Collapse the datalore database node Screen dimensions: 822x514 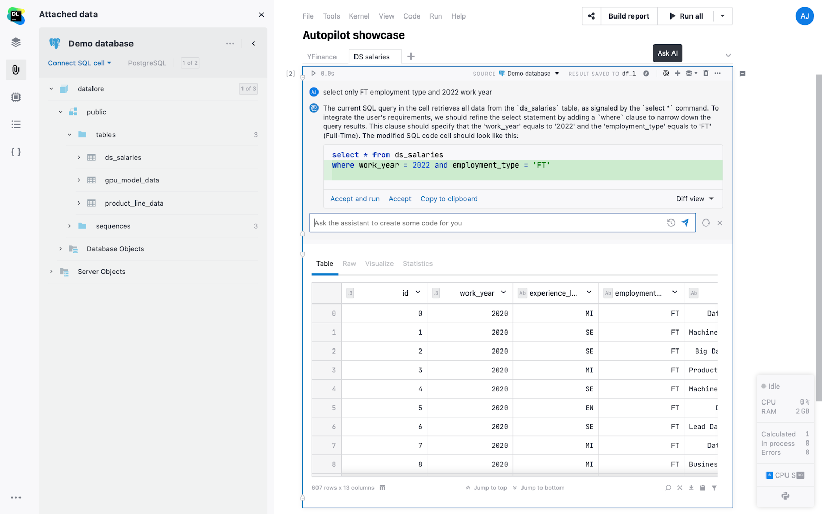(51, 89)
